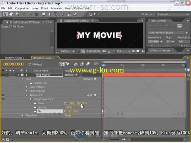
Task: Click the Local Axis Mode icon
Action: click(91, 14)
